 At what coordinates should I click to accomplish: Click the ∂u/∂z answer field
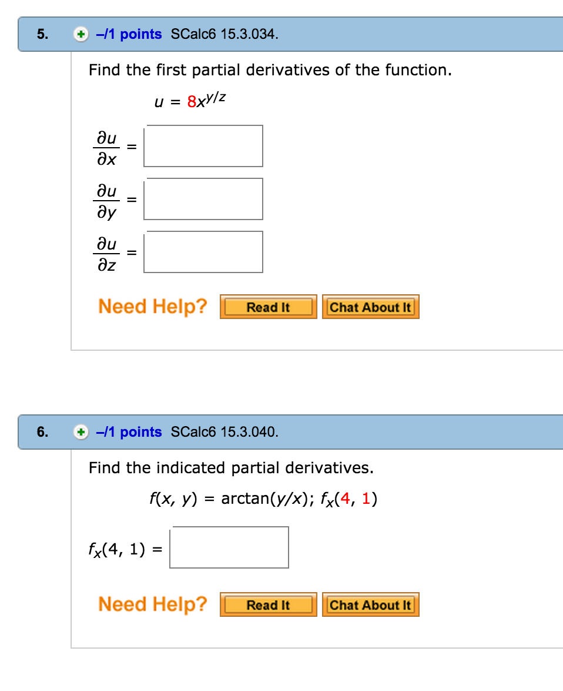[203, 252]
